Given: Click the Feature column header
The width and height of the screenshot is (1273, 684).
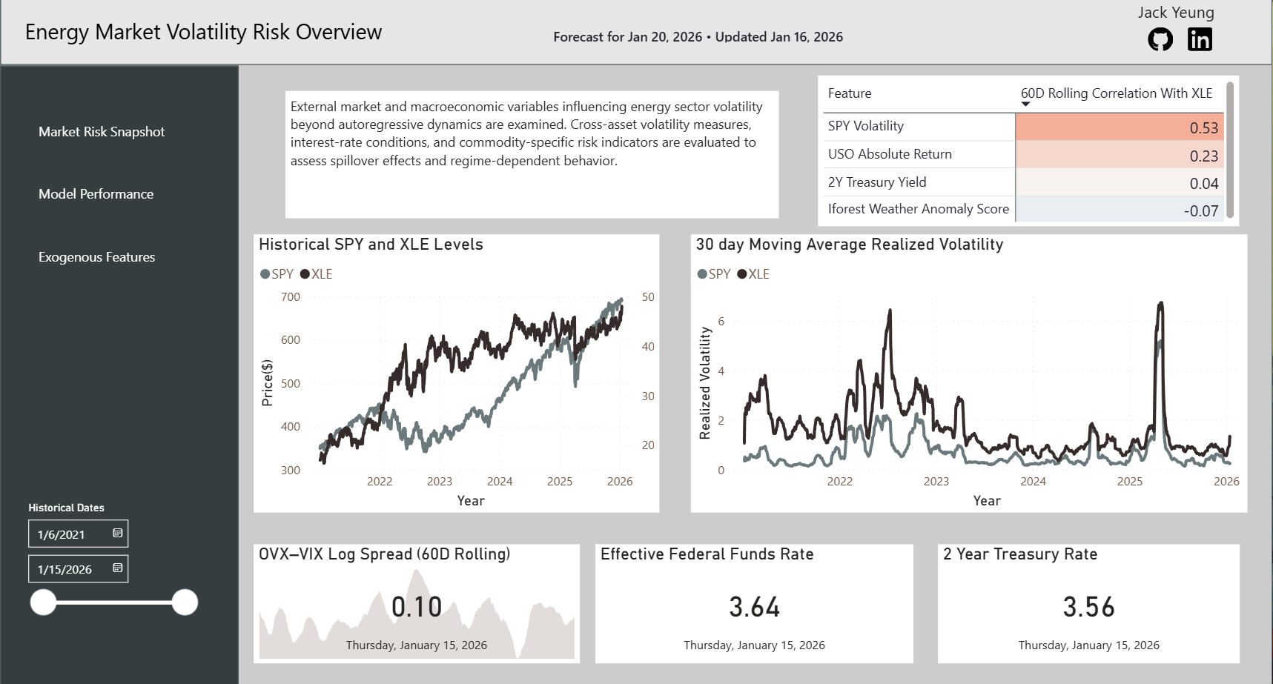Looking at the screenshot, I should [x=850, y=93].
